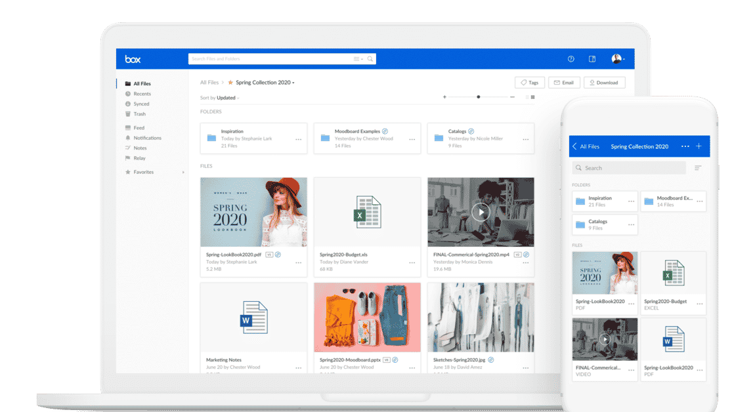Open Synced in the sidebar
Screen dimensions: 755x412
pyautogui.click(x=137, y=104)
